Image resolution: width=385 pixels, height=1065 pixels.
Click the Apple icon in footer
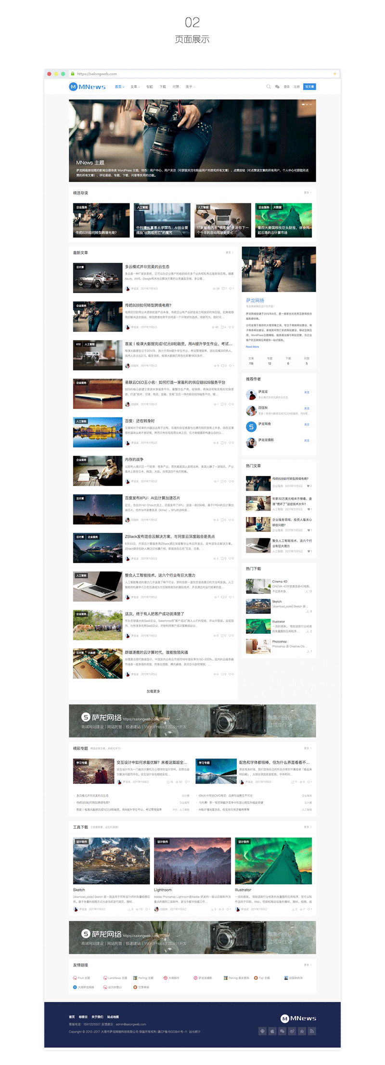tap(272, 1031)
